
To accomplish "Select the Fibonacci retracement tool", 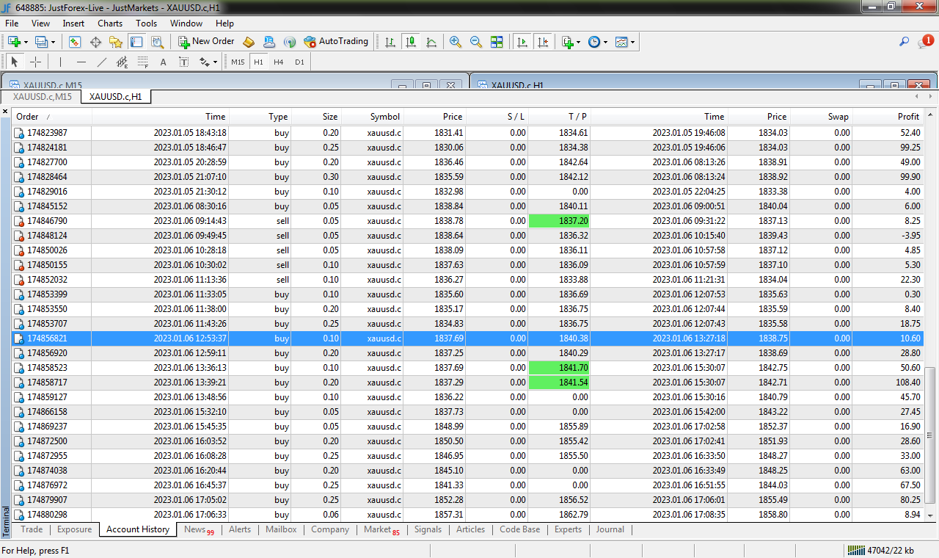I will click(x=142, y=62).
